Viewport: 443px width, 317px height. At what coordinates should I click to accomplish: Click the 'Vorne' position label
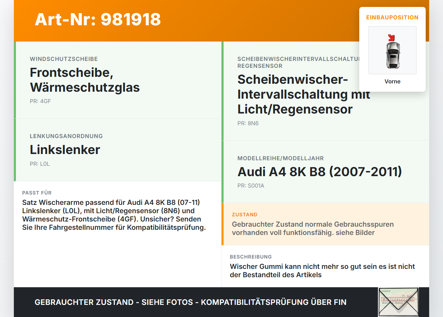tap(392, 81)
